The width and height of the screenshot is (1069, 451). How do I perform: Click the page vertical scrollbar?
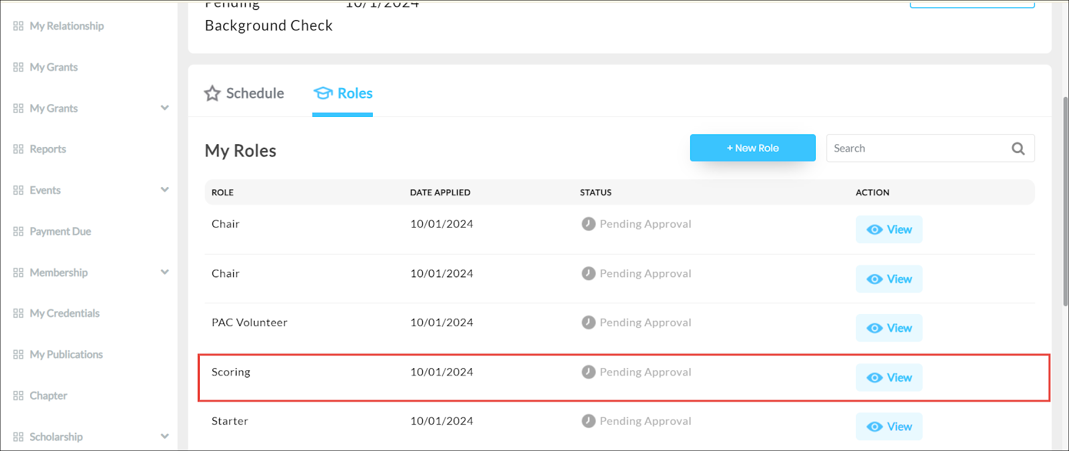(x=1065, y=200)
